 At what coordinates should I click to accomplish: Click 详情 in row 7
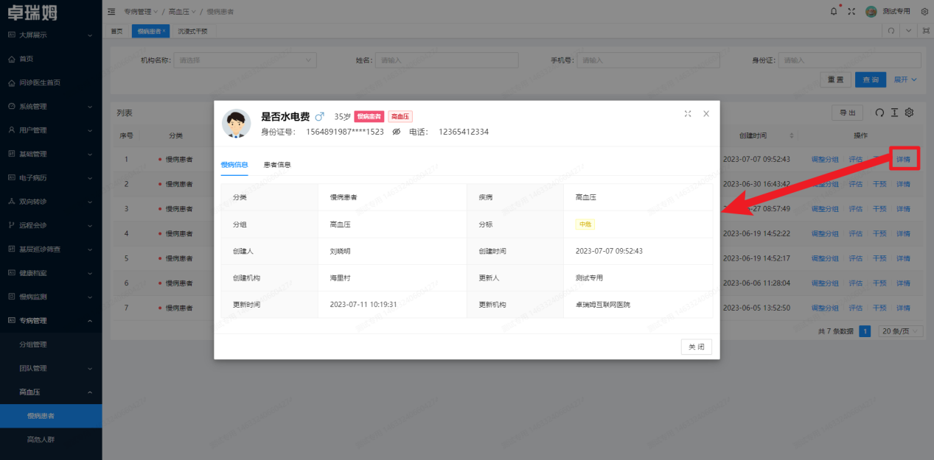coord(903,308)
